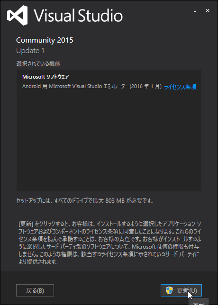The image size is (218, 305).
Task: Click the Update 1 subtitle
Action: (30, 51)
